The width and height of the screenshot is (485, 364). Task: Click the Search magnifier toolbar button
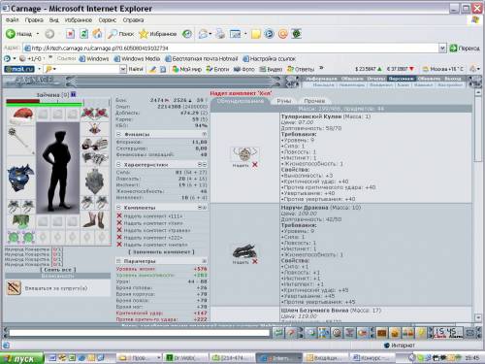(x=120, y=34)
